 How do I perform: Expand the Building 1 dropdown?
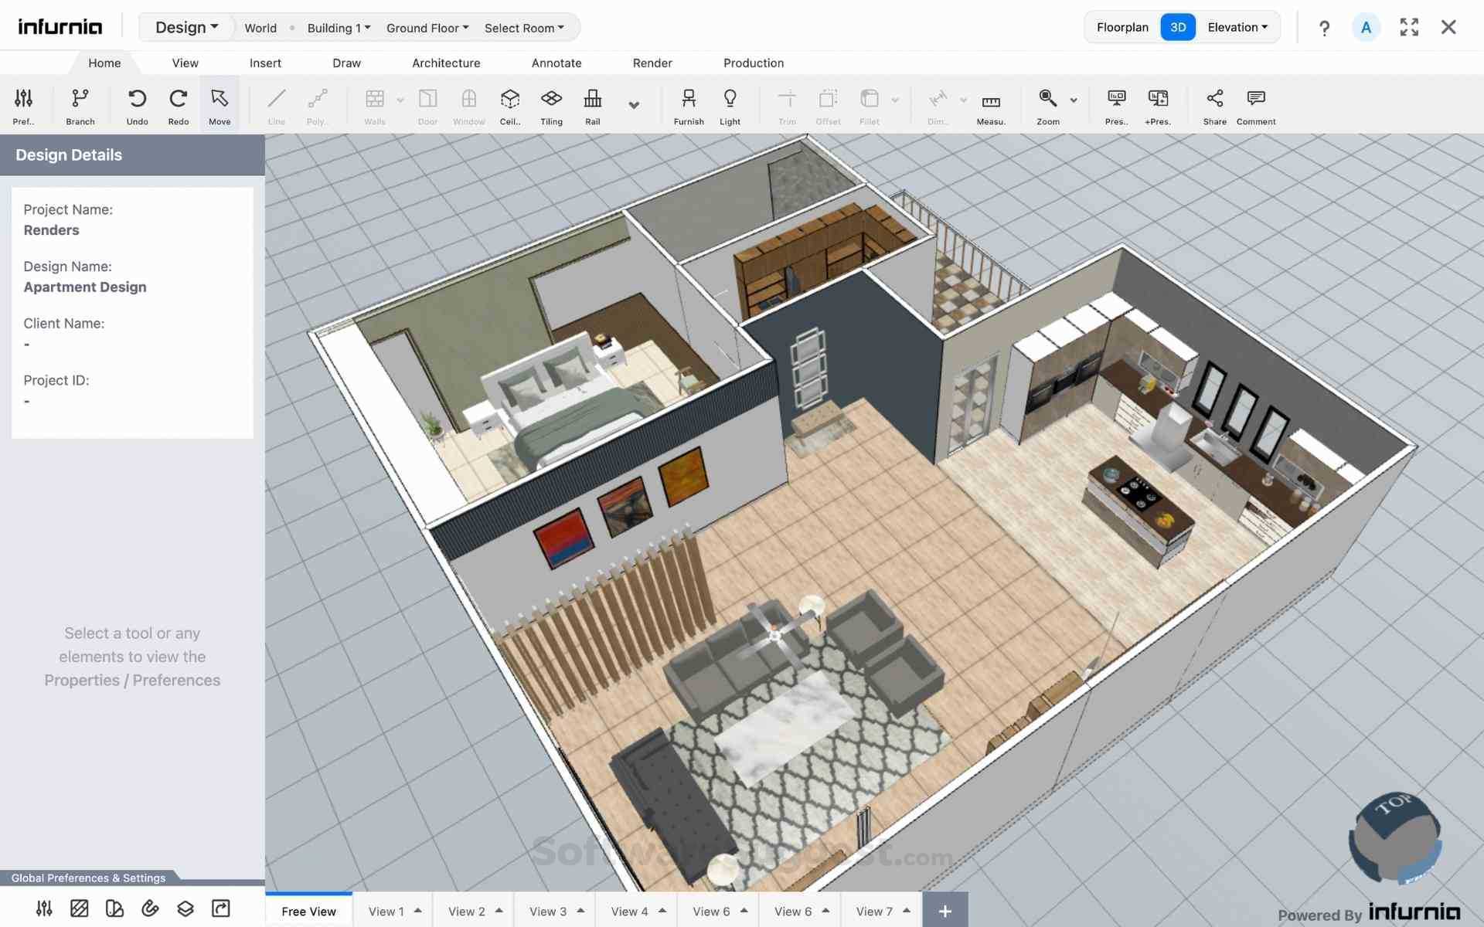(335, 27)
